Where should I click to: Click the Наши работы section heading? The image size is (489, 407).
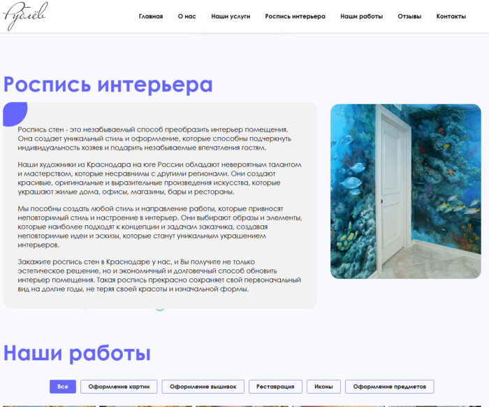77,352
